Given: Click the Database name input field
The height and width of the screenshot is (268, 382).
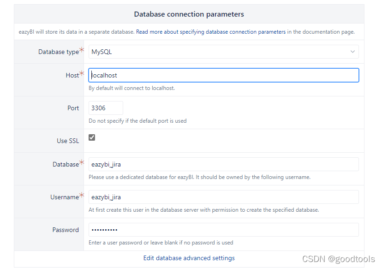Looking at the screenshot, I should (223, 164).
